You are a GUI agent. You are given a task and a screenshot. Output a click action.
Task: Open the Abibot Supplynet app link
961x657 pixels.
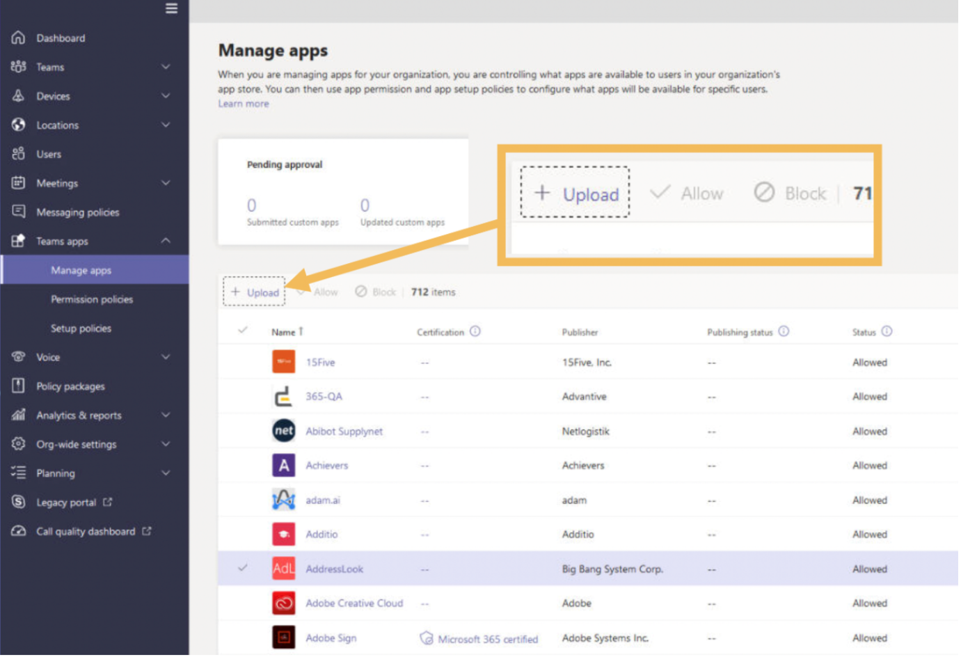click(344, 432)
